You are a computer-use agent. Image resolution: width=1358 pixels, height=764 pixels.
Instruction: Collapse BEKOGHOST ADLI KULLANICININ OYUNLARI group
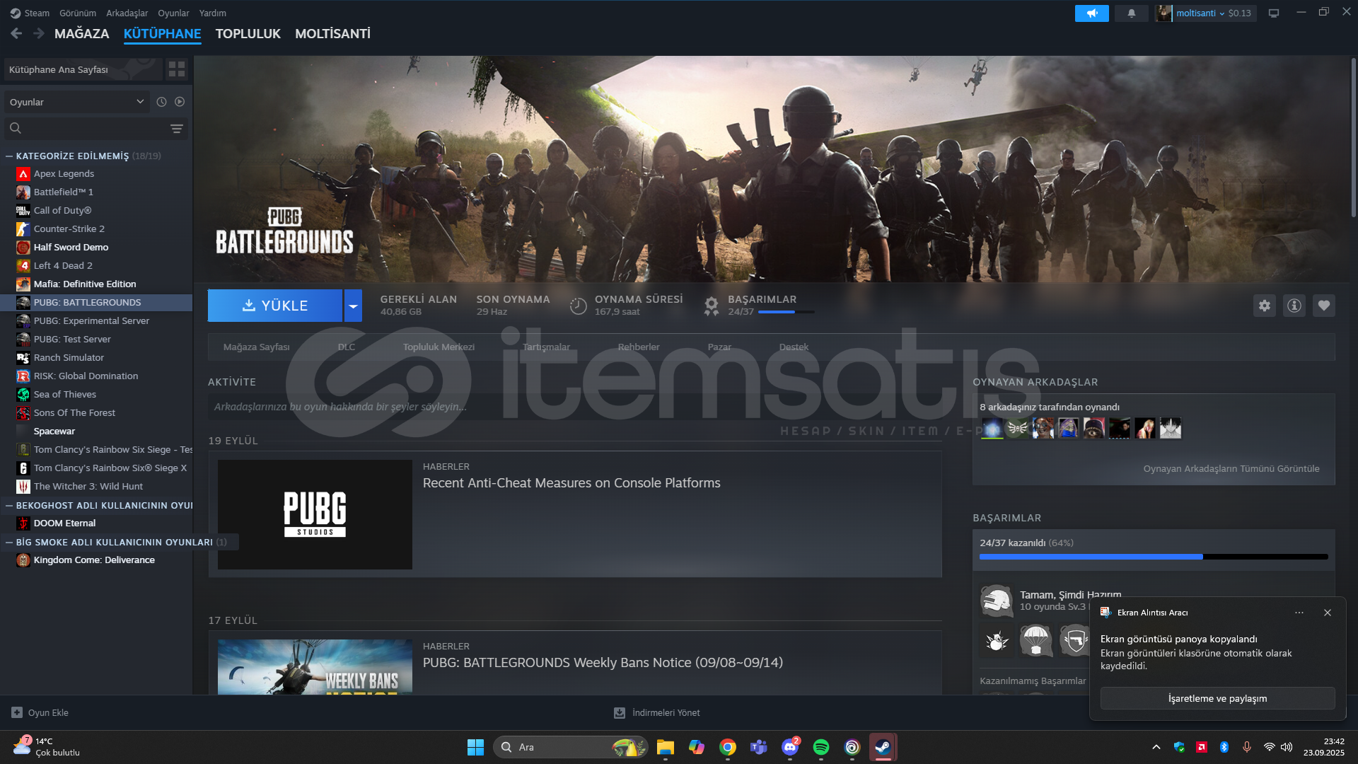[9, 505]
